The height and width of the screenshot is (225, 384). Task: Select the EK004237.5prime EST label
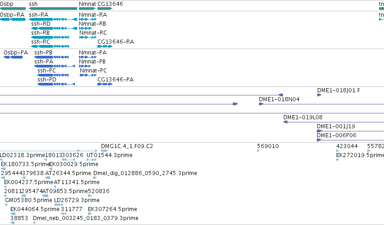tap(28, 182)
